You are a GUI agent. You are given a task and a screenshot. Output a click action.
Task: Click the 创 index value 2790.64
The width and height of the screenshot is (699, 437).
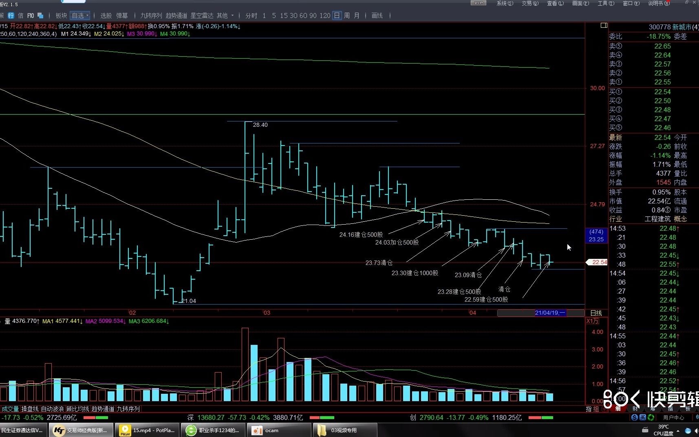click(x=431, y=417)
